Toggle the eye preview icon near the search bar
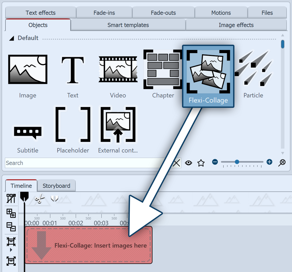The width and height of the screenshot is (292, 272). [189, 163]
